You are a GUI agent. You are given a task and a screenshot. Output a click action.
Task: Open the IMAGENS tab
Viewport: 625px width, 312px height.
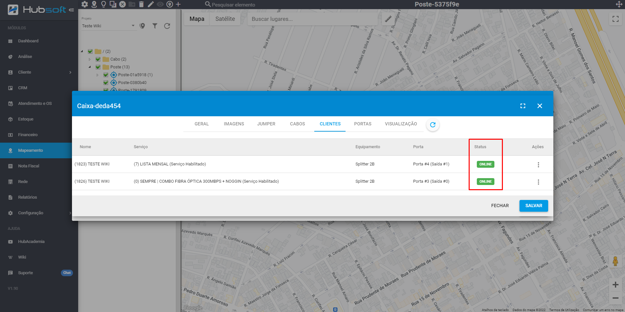(234, 124)
